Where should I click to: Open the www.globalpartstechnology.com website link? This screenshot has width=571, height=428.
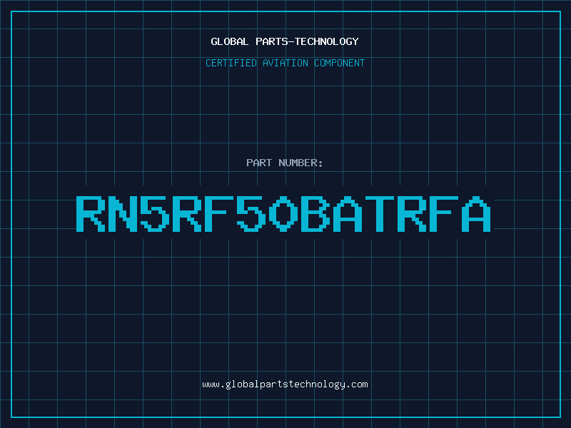(x=285, y=384)
